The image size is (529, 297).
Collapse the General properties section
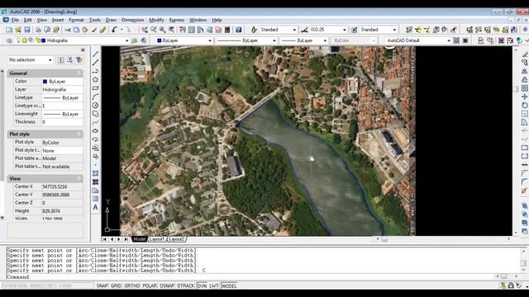pos(79,73)
